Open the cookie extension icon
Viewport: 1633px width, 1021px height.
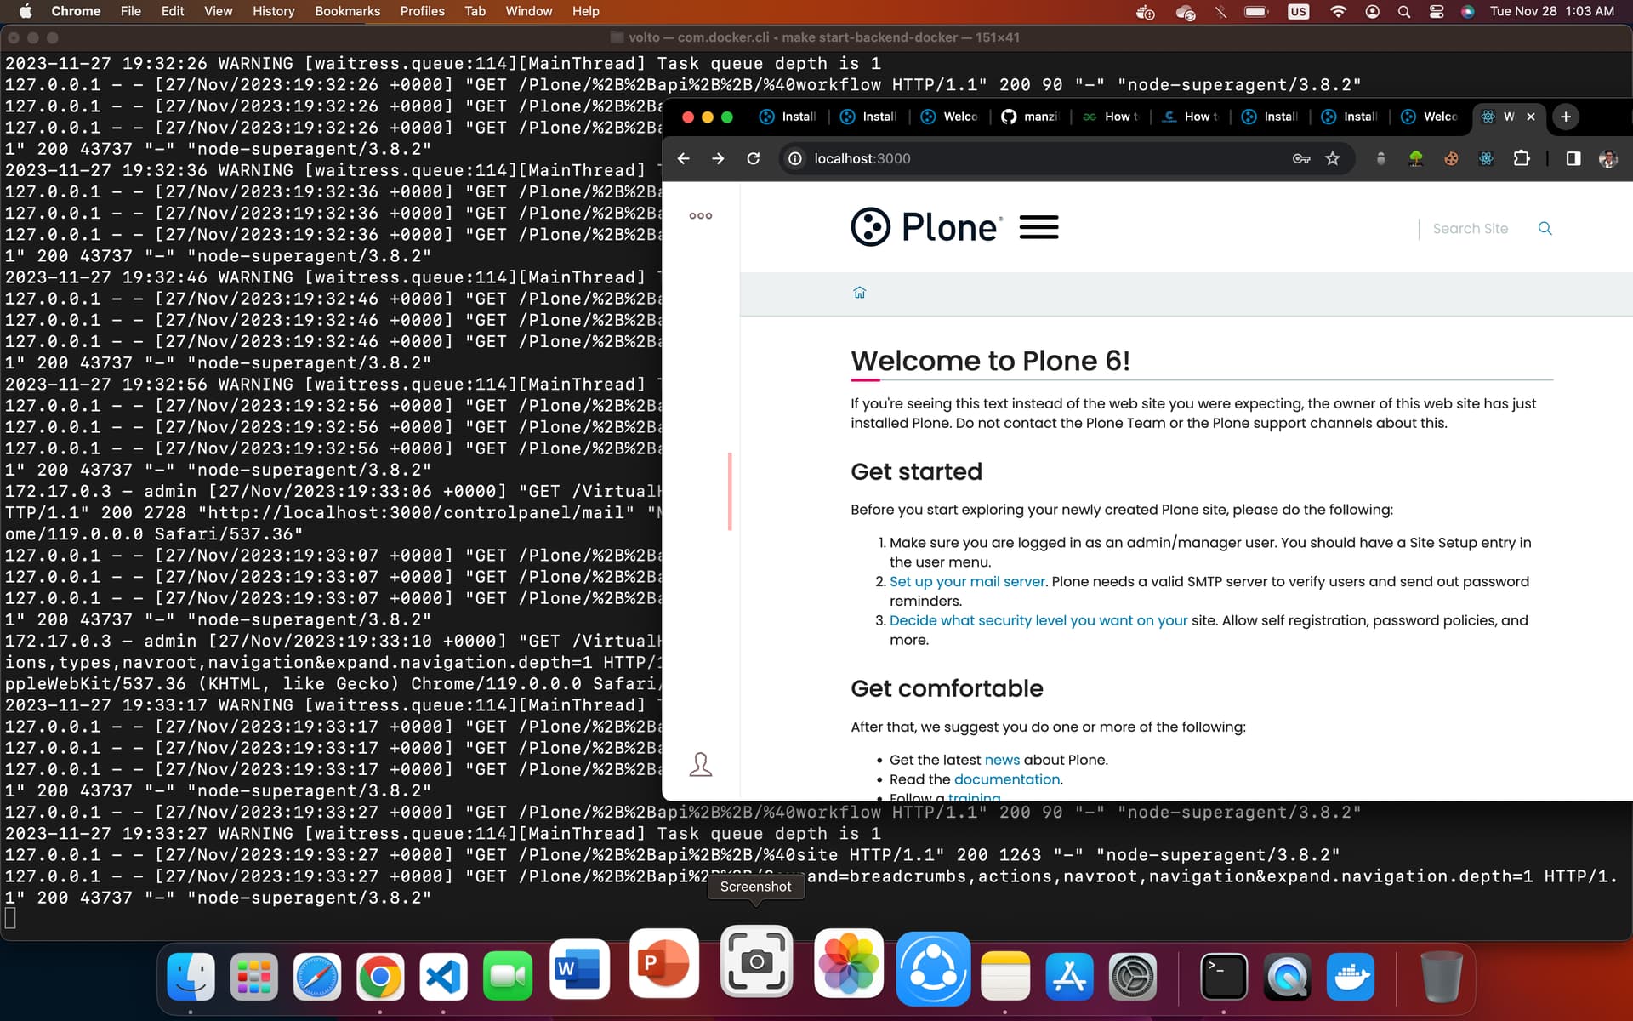click(x=1451, y=158)
